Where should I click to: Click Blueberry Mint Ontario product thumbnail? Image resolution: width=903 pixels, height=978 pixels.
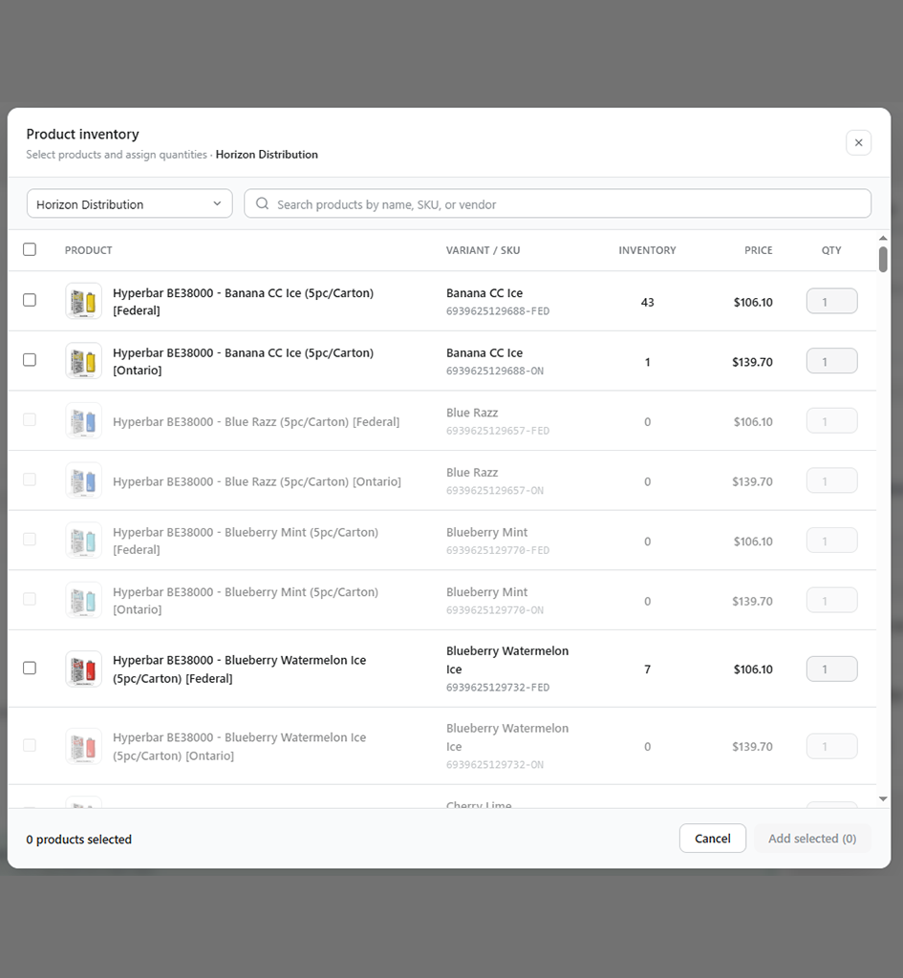(x=84, y=601)
